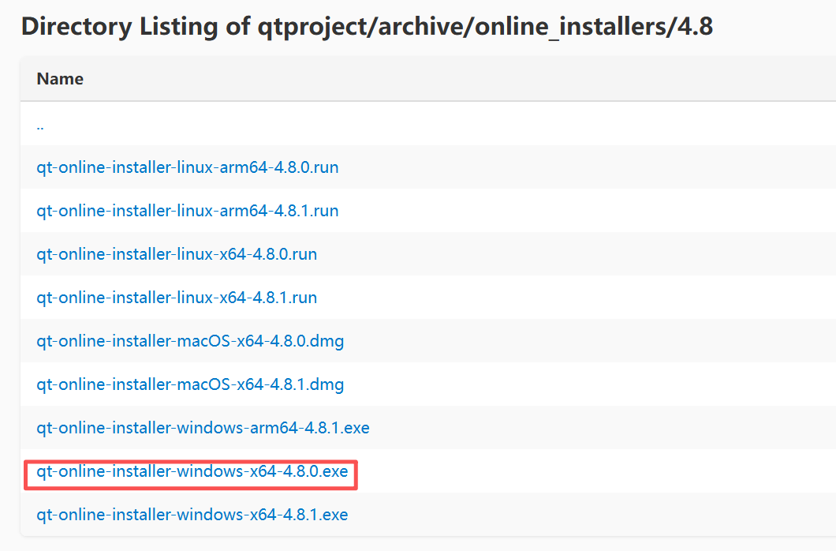Click the Directory Listing page heading
The image size is (836, 551).
(367, 26)
